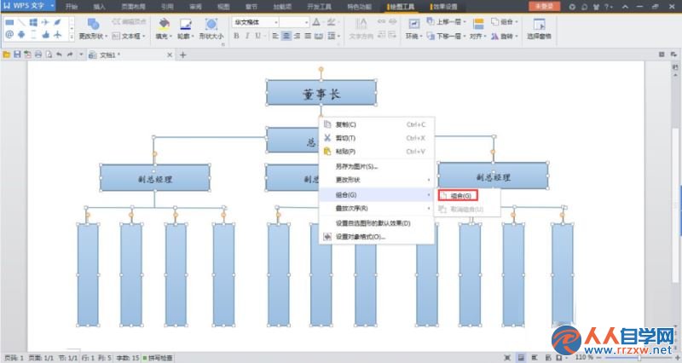Click the Outline pen icon
The height and width of the screenshot is (363, 682).
pyautogui.click(x=186, y=24)
